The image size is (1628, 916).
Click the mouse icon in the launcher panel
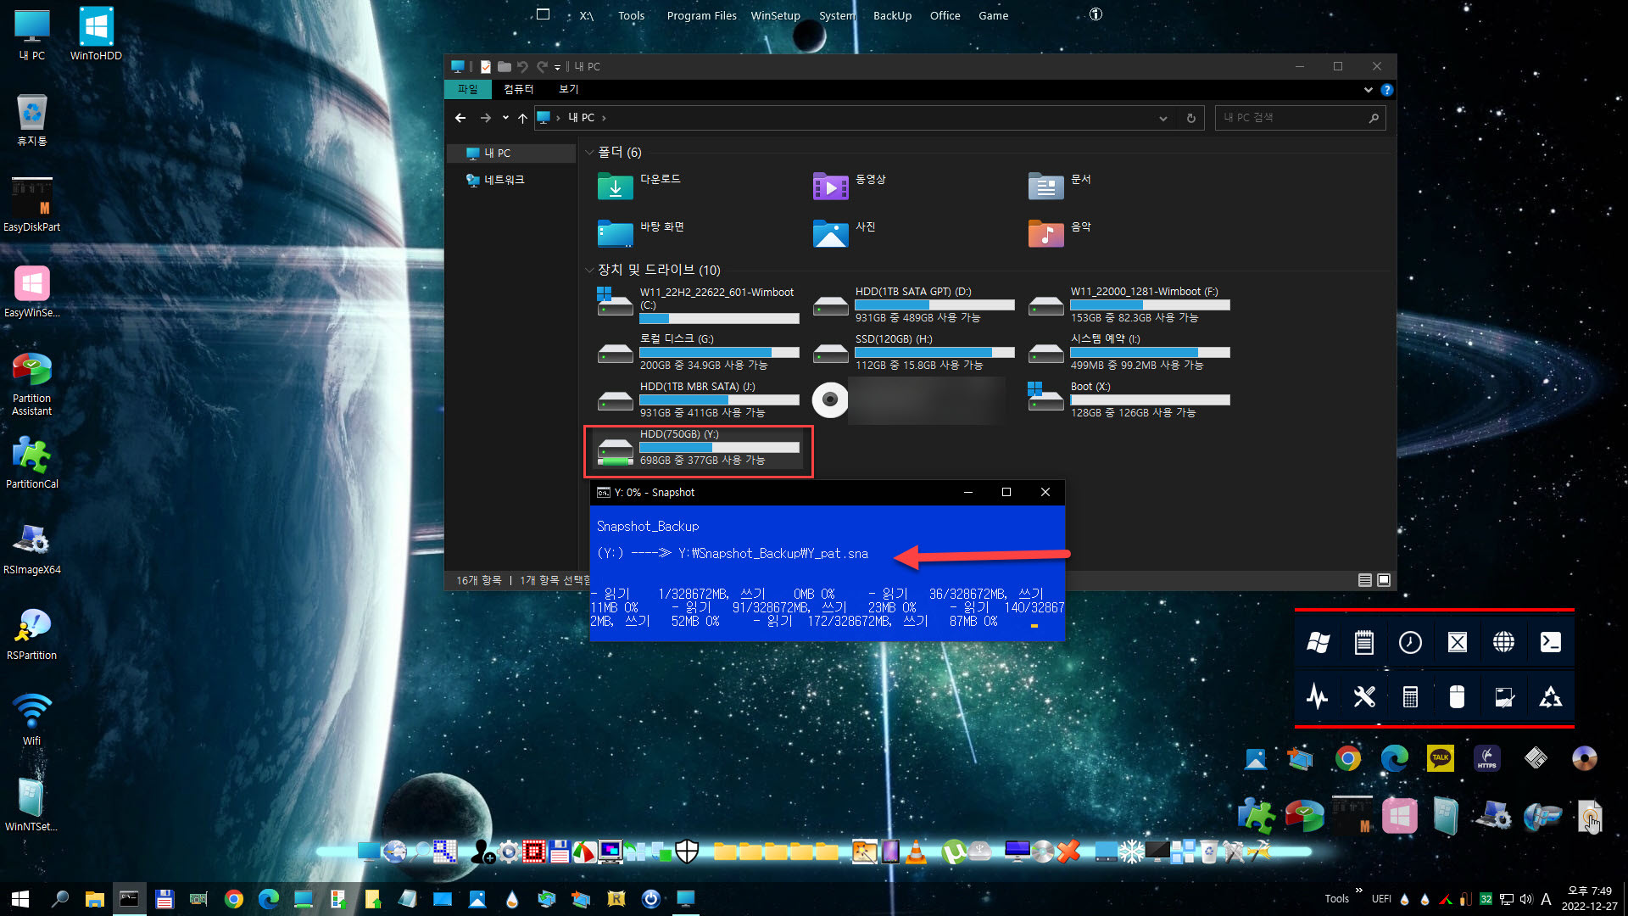point(1457,697)
